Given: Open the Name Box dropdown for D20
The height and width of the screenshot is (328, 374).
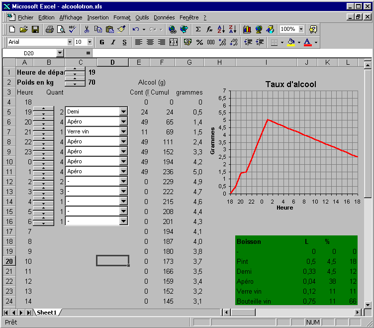Looking at the screenshot, I should (60, 53).
